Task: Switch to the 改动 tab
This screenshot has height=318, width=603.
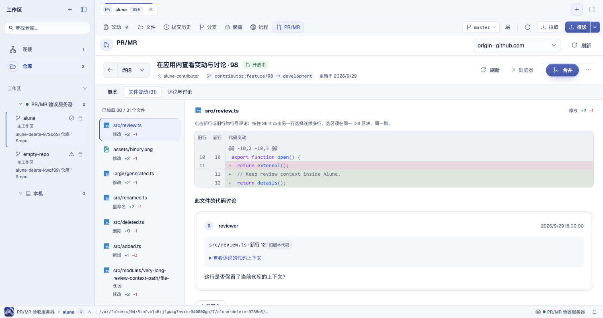Action: pos(116,27)
